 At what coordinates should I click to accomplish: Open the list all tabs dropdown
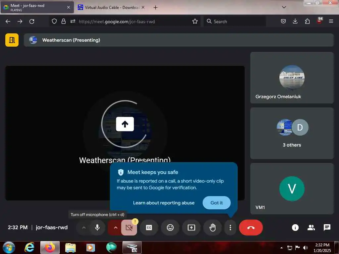pyautogui.click(x=284, y=7)
